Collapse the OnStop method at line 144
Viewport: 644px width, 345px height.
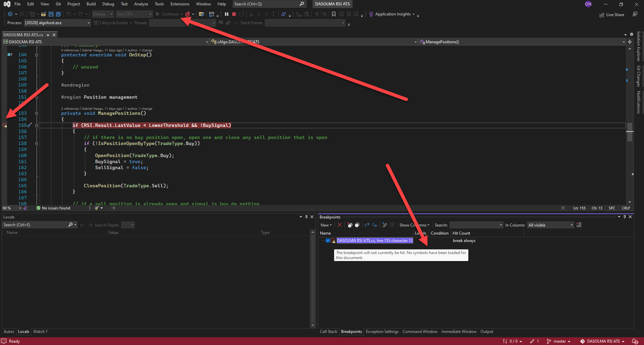point(37,55)
